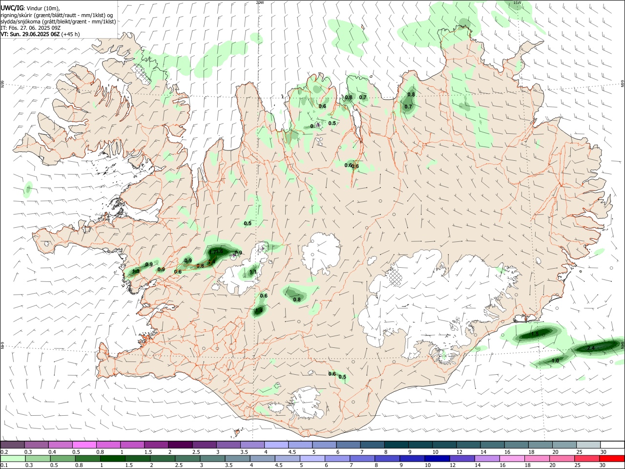The image size is (625, 469).
Task: Click the 1.1 value on the glacier
Action: [253, 272]
